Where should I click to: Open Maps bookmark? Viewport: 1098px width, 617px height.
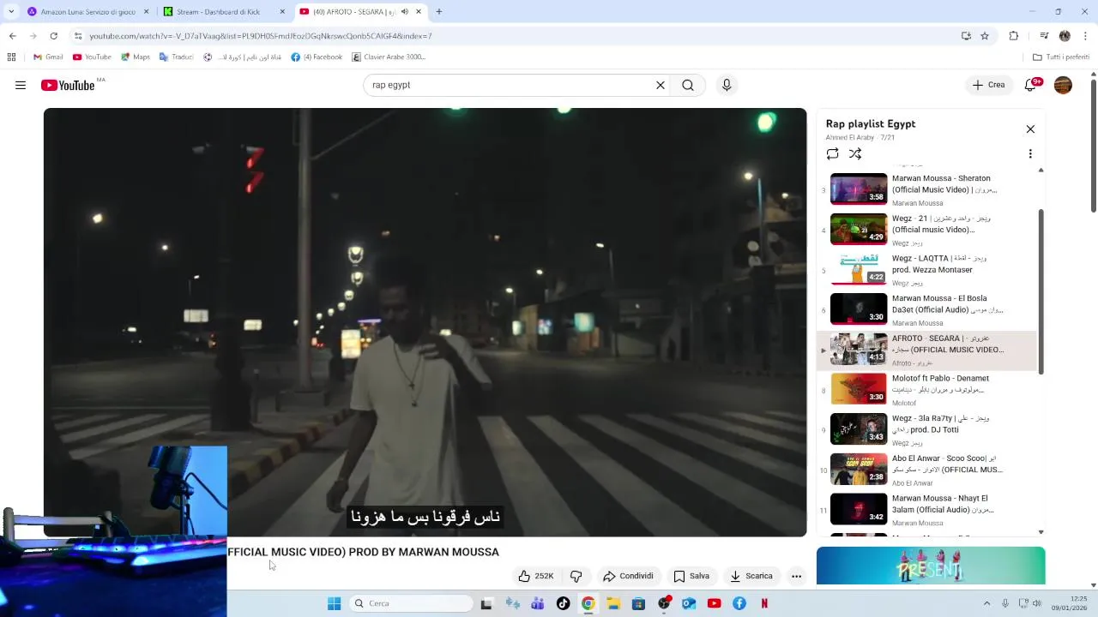click(136, 57)
